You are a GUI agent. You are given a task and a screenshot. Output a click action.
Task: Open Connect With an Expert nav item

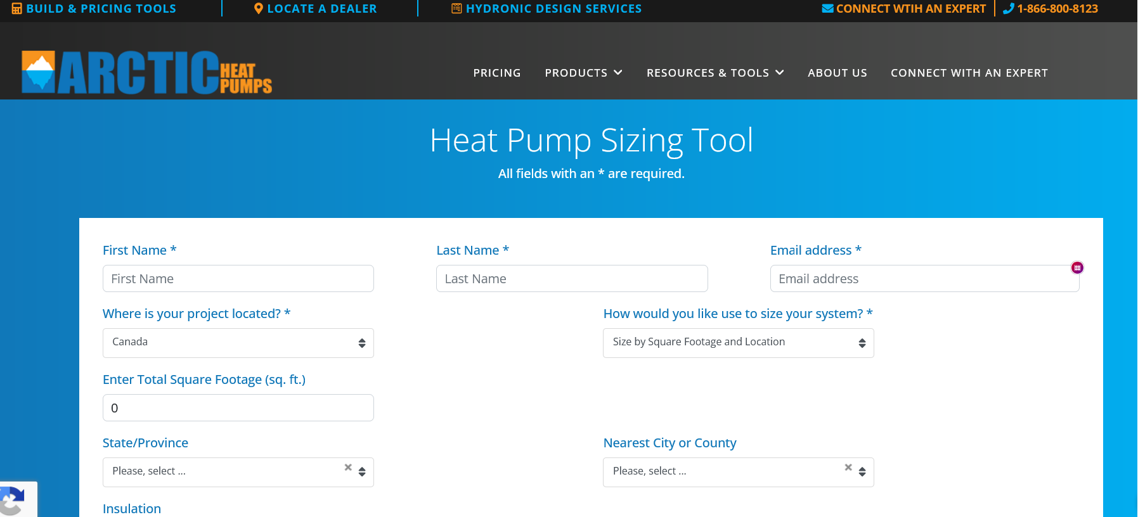pos(969,73)
